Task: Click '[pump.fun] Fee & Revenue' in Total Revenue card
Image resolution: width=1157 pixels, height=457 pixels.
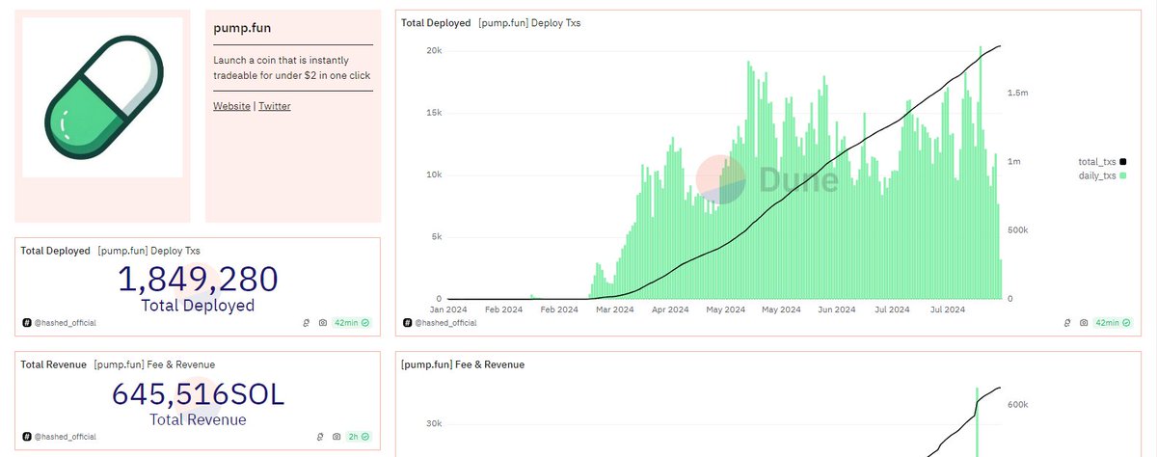Action: (x=154, y=364)
